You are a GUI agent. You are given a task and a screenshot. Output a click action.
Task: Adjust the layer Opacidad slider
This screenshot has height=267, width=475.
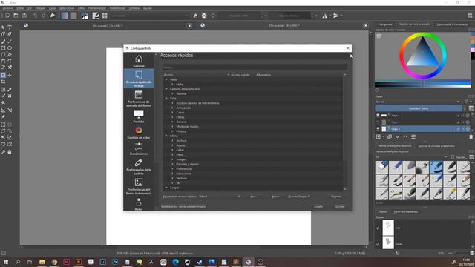(x=419, y=108)
